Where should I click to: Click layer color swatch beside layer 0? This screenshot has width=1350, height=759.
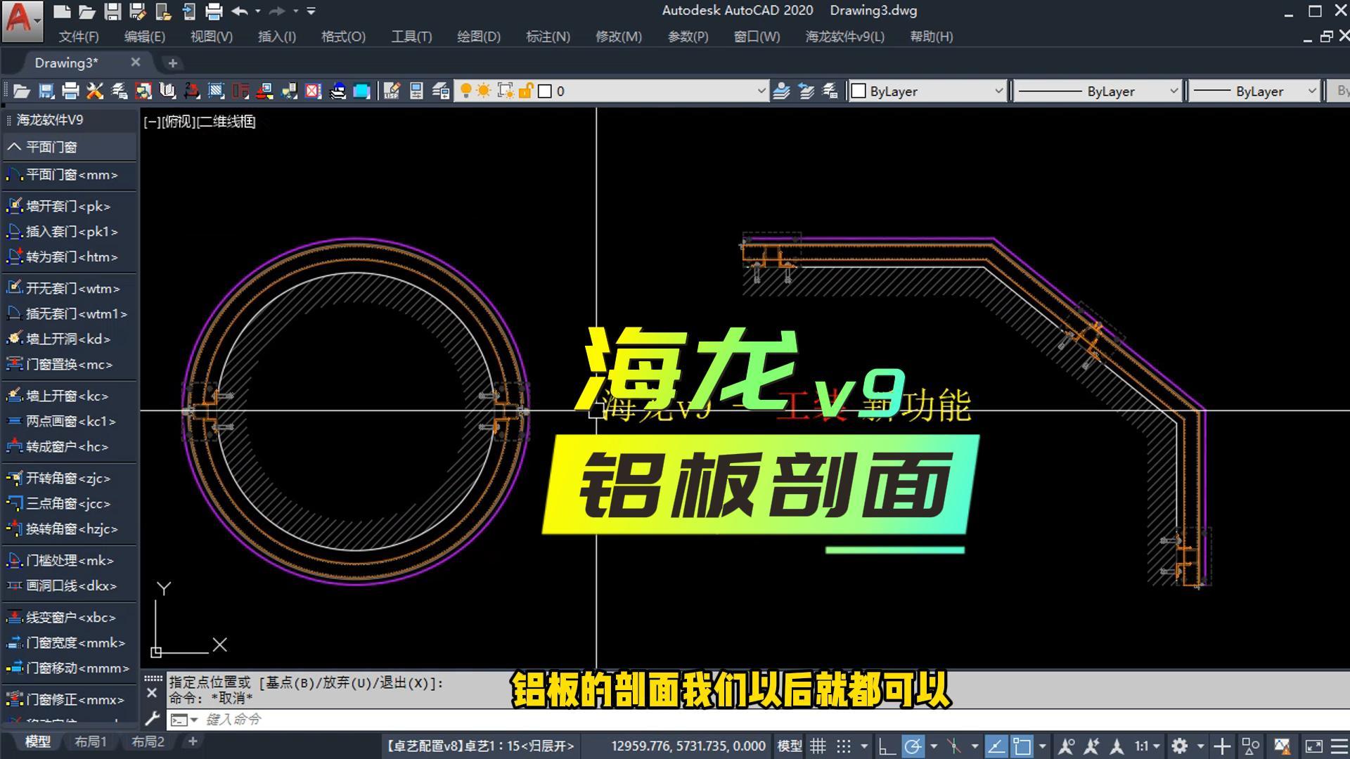pos(545,91)
